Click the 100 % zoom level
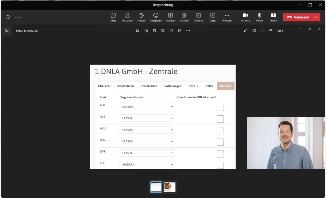The width and height of the screenshot is (326, 198). coord(280,31)
